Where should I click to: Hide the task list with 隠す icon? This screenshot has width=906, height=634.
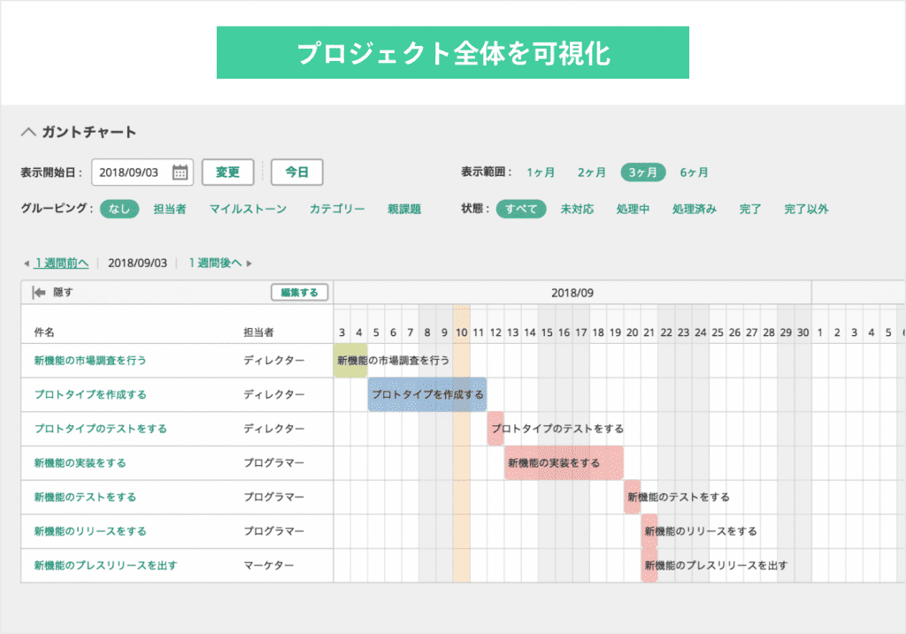click(39, 293)
